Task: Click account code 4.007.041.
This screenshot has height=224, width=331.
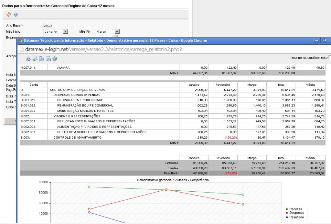Action: 28,68
